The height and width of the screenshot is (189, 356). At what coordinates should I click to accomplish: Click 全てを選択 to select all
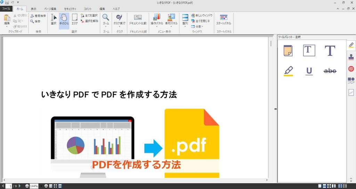pos(89,15)
